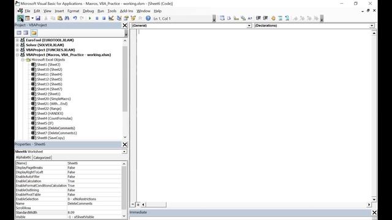
Task: Click View Code icon in Project panel
Action: pyautogui.click(x=19, y=32)
